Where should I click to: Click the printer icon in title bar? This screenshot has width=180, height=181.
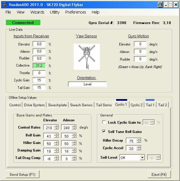pyautogui.click(x=160, y=5)
